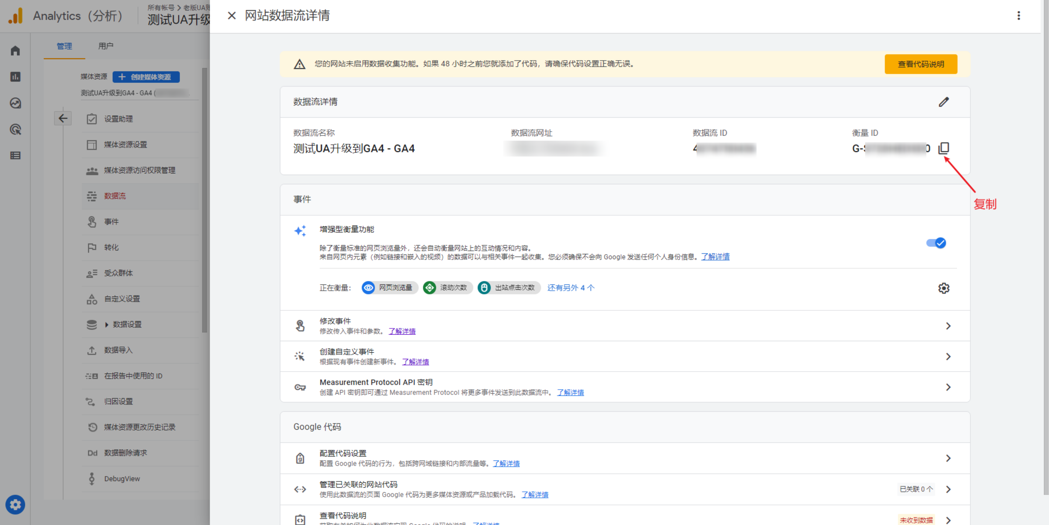
Task: Click the warning triangle icon in banner
Action: pyautogui.click(x=299, y=64)
